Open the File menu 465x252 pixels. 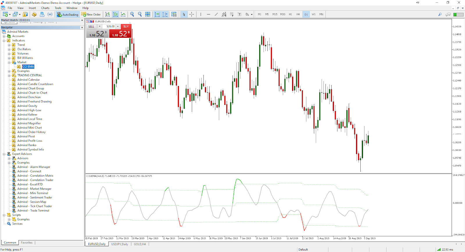click(10, 8)
